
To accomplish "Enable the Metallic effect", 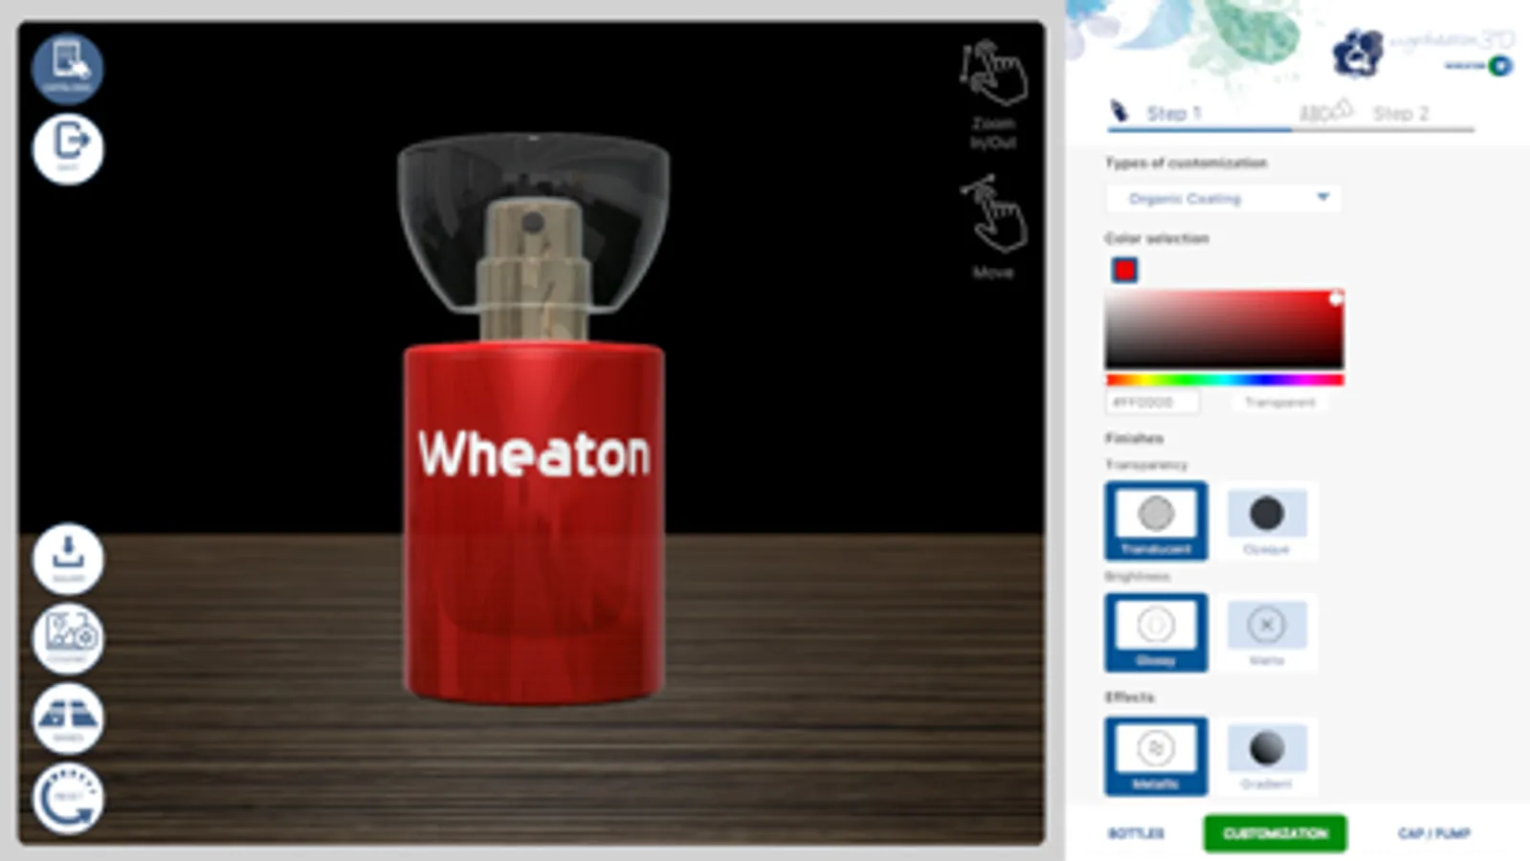I will [x=1156, y=756].
